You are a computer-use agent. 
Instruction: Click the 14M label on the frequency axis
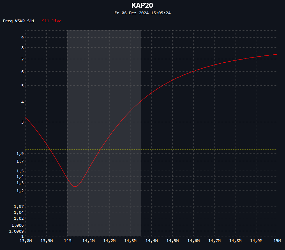coord(67,241)
